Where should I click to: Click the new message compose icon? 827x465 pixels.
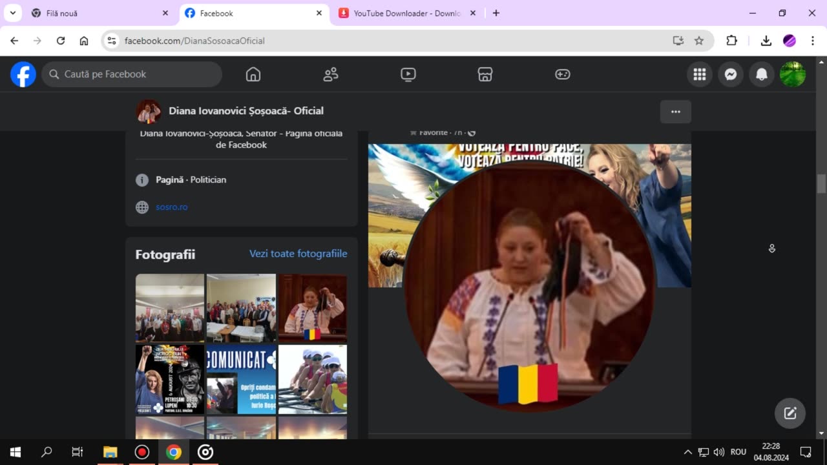point(790,413)
